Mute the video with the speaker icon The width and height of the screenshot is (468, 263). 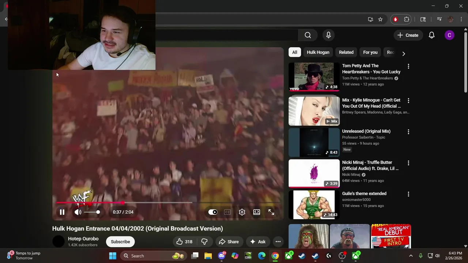(78, 212)
